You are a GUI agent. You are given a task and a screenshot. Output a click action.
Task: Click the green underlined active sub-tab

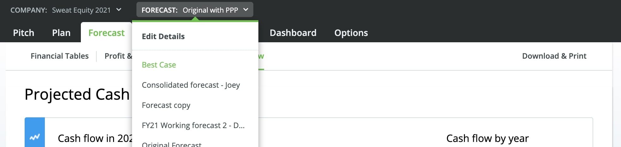(x=261, y=57)
